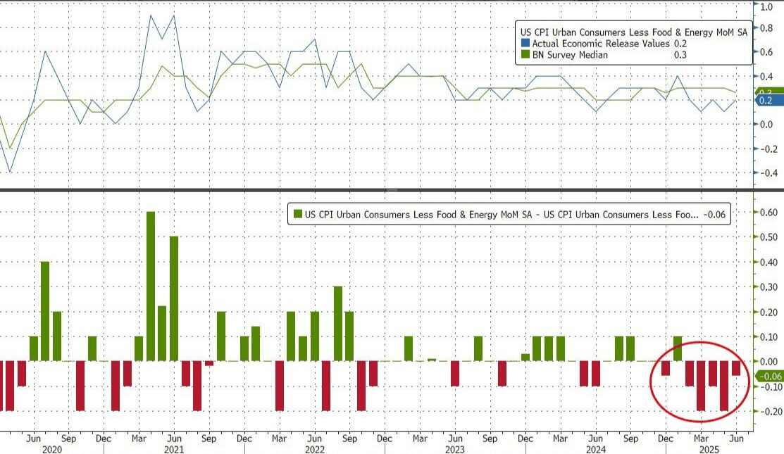
Task: Click the BN Survey Median legend label
Action: click(x=570, y=55)
